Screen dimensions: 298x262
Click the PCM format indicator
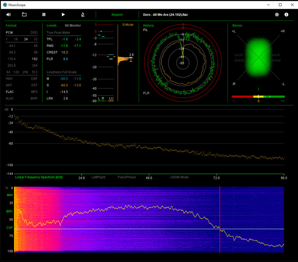click(x=9, y=33)
